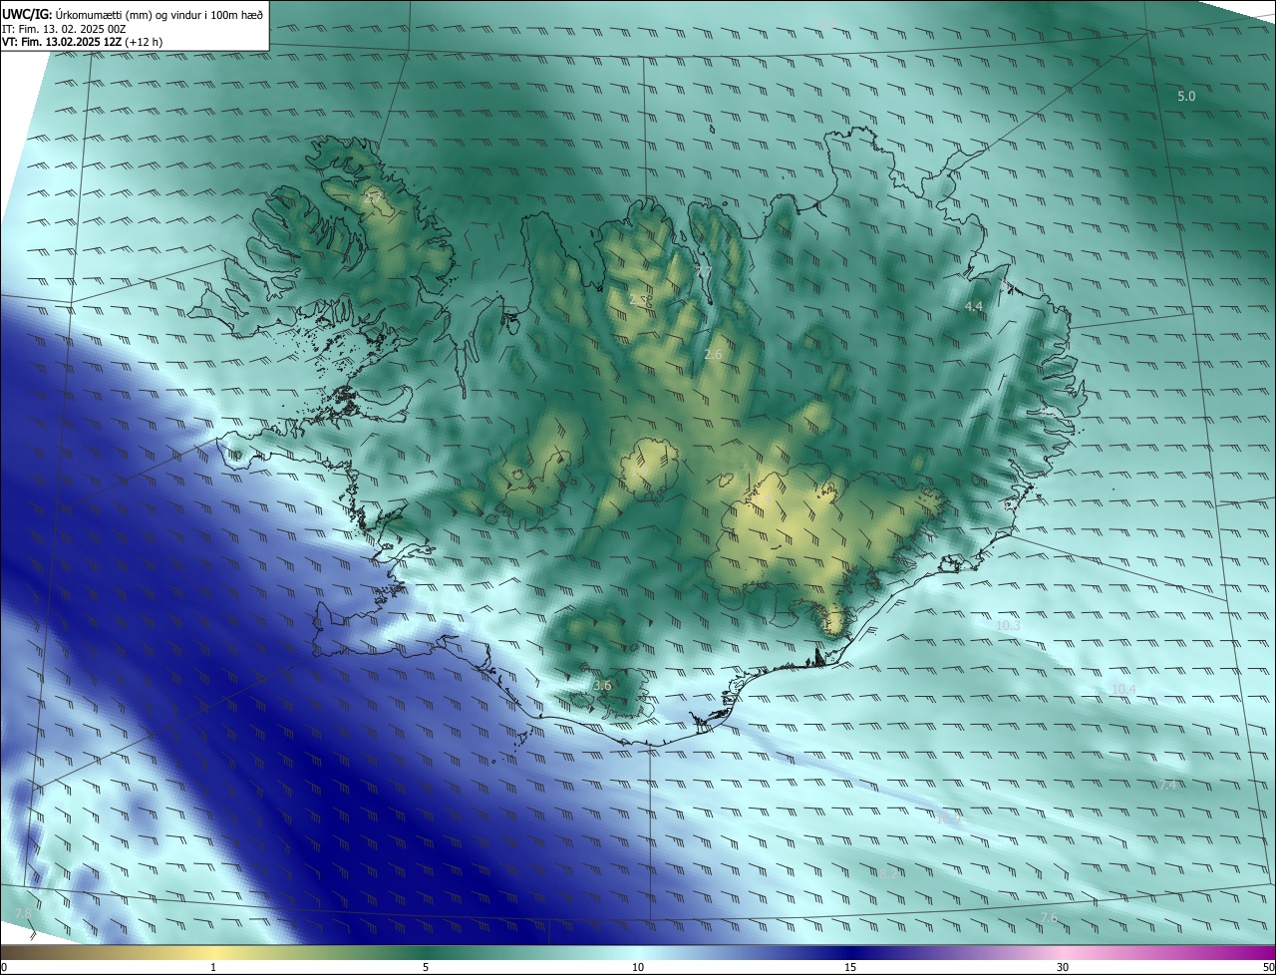The image size is (1276, 975).
Task: Click the 4.4 value label on the map
Action: [x=974, y=306]
